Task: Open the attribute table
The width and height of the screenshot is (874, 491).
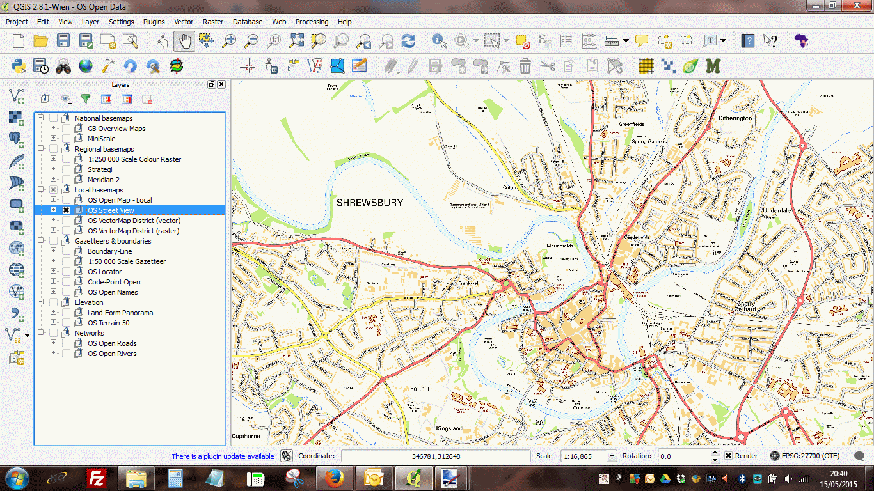Action: click(x=567, y=41)
